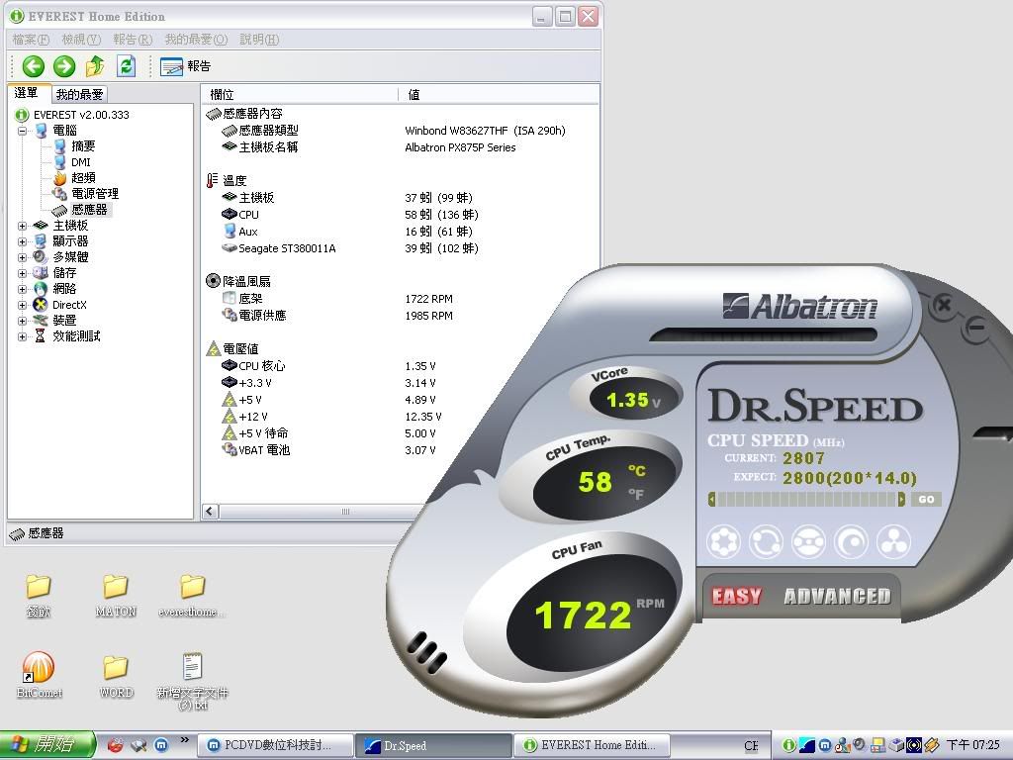Expand the 多媒體 multimedia node
Image resolution: width=1013 pixels, height=760 pixels.
click(23, 257)
